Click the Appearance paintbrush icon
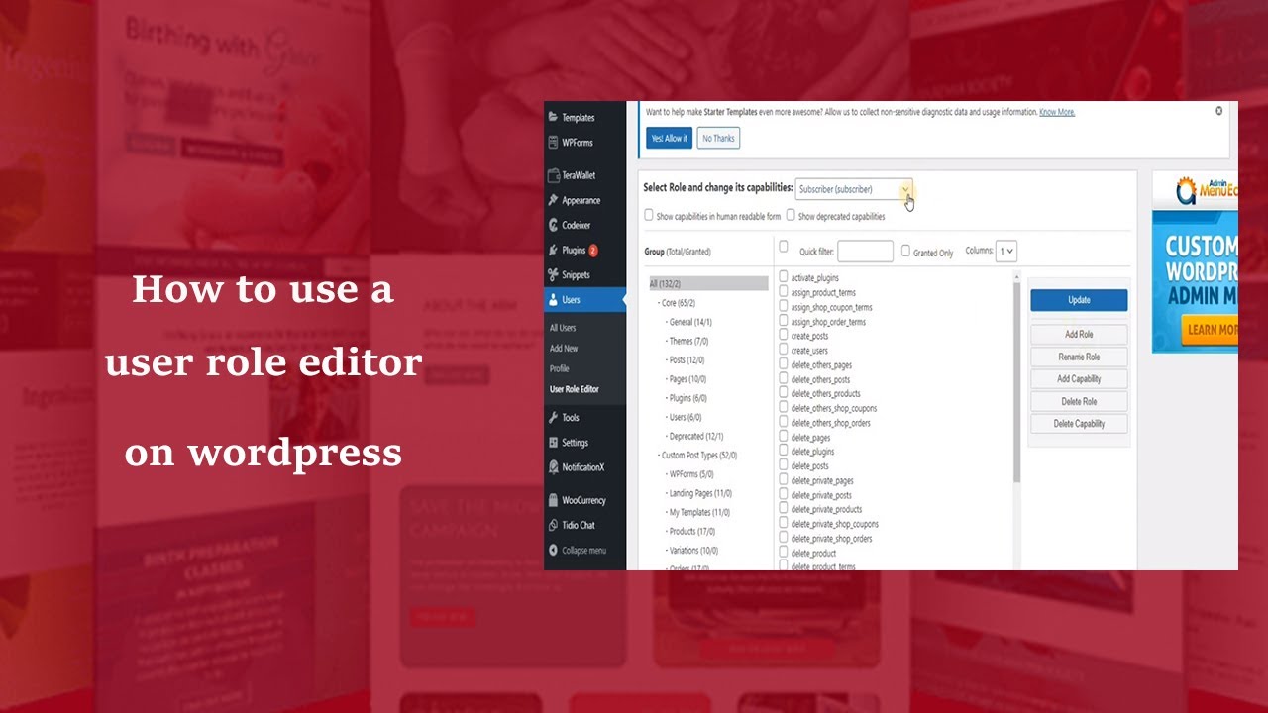1268x713 pixels. click(x=554, y=200)
